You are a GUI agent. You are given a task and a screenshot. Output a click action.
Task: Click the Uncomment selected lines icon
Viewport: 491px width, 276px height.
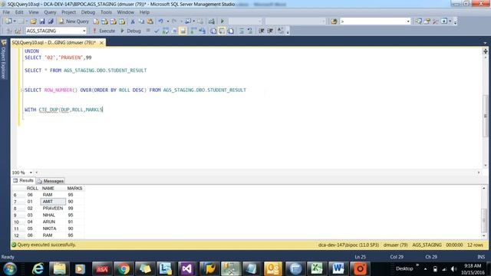tap(250, 31)
